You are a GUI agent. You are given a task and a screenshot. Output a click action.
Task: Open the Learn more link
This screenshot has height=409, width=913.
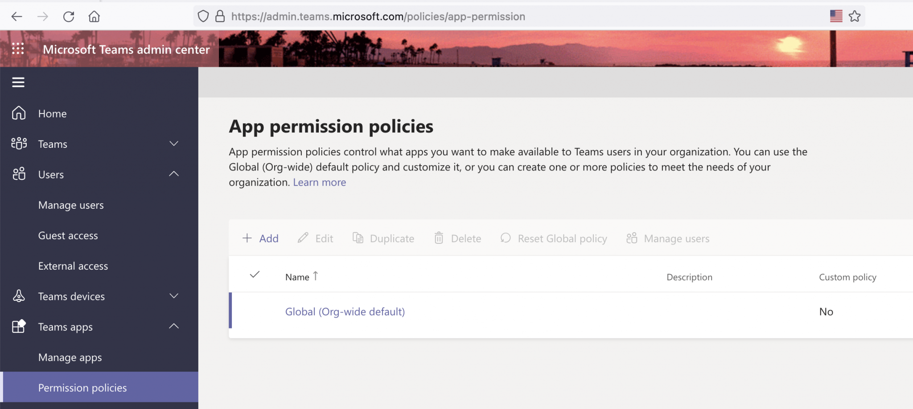pos(319,182)
